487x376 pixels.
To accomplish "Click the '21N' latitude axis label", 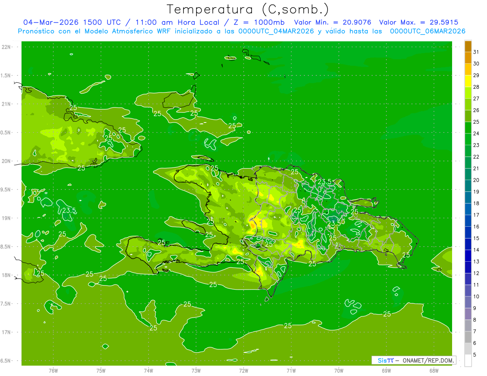I will pyautogui.click(x=7, y=104).
